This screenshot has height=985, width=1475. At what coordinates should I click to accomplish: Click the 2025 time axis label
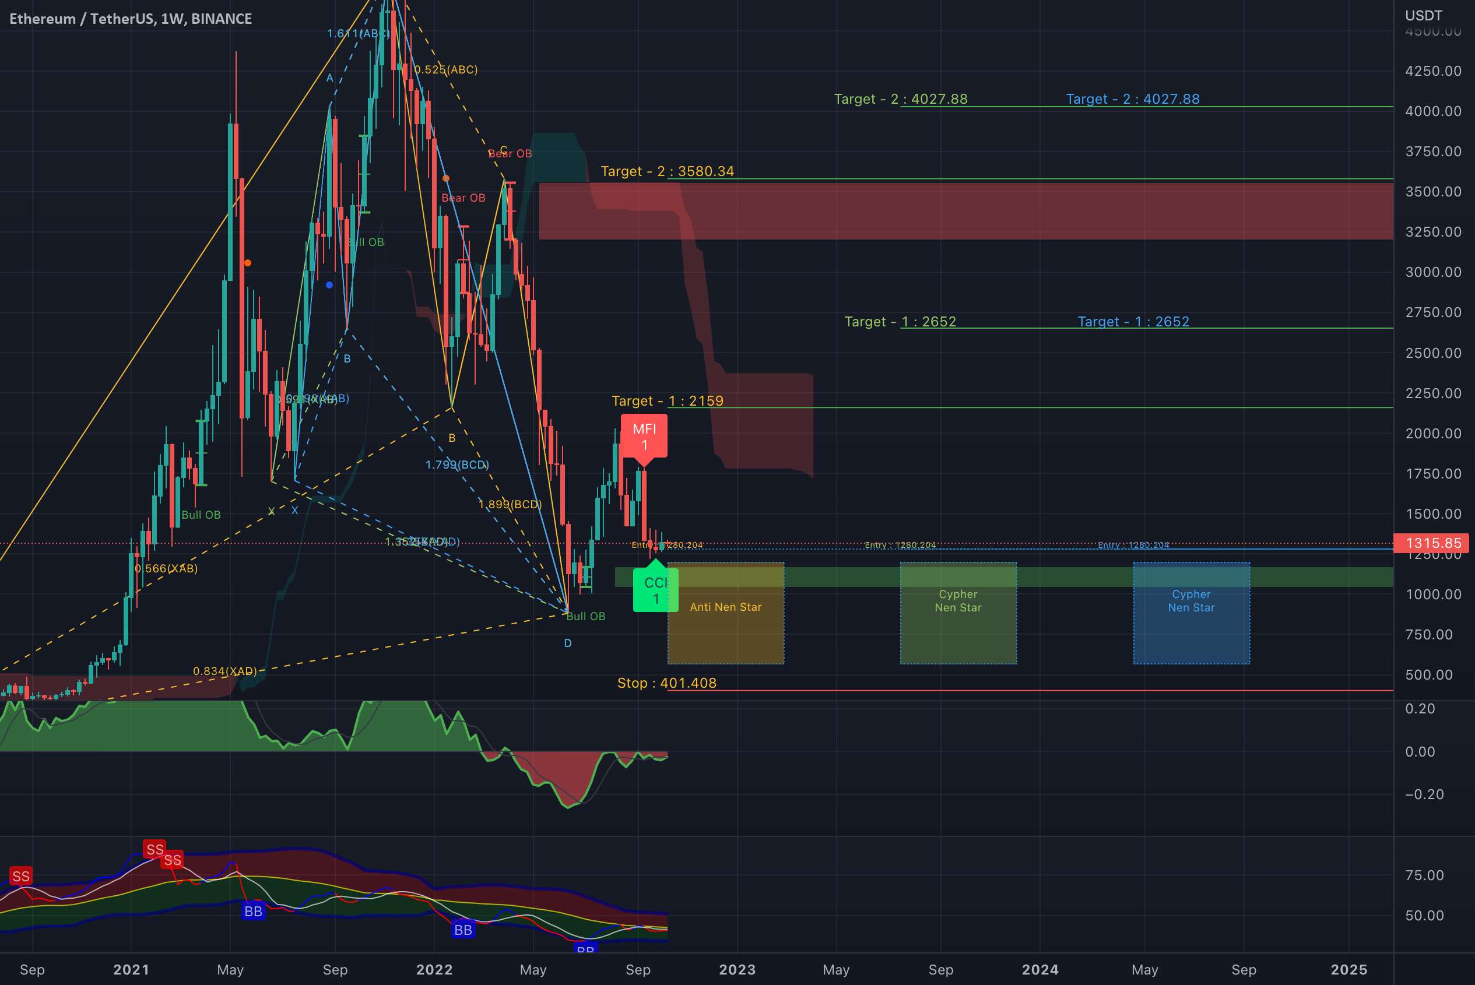pos(1348,969)
